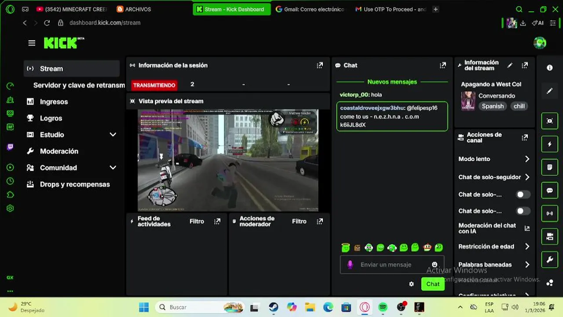Click the info circle icon in right rail
The height and width of the screenshot is (317, 563).
coord(549,68)
